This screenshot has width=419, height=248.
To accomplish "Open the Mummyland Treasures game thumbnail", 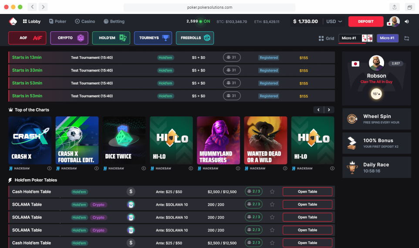I will (218, 140).
